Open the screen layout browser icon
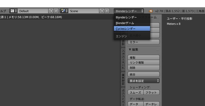 click(13, 11)
